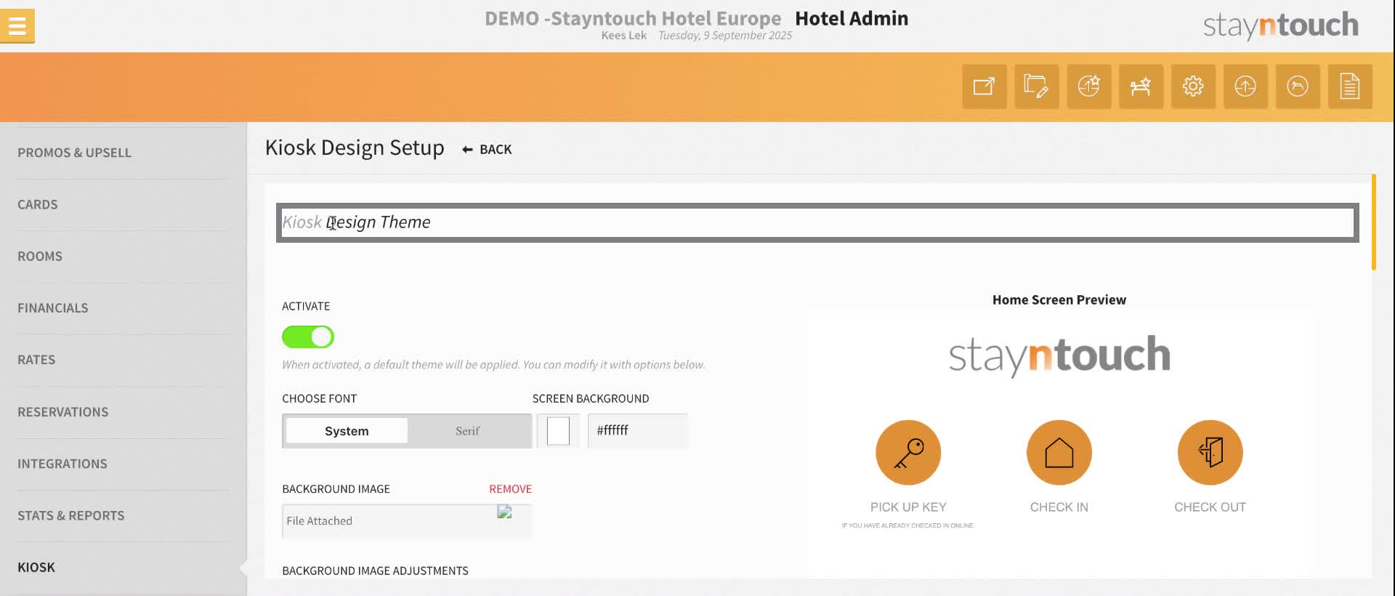Viewport: 1395px width, 596px height.
Task: Click the stayntouch logo in preview
Action: (x=1059, y=355)
